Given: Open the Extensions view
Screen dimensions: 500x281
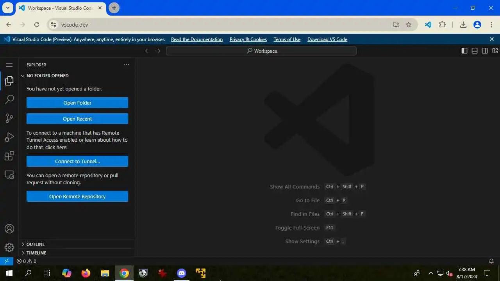Looking at the screenshot, I should point(9,156).
